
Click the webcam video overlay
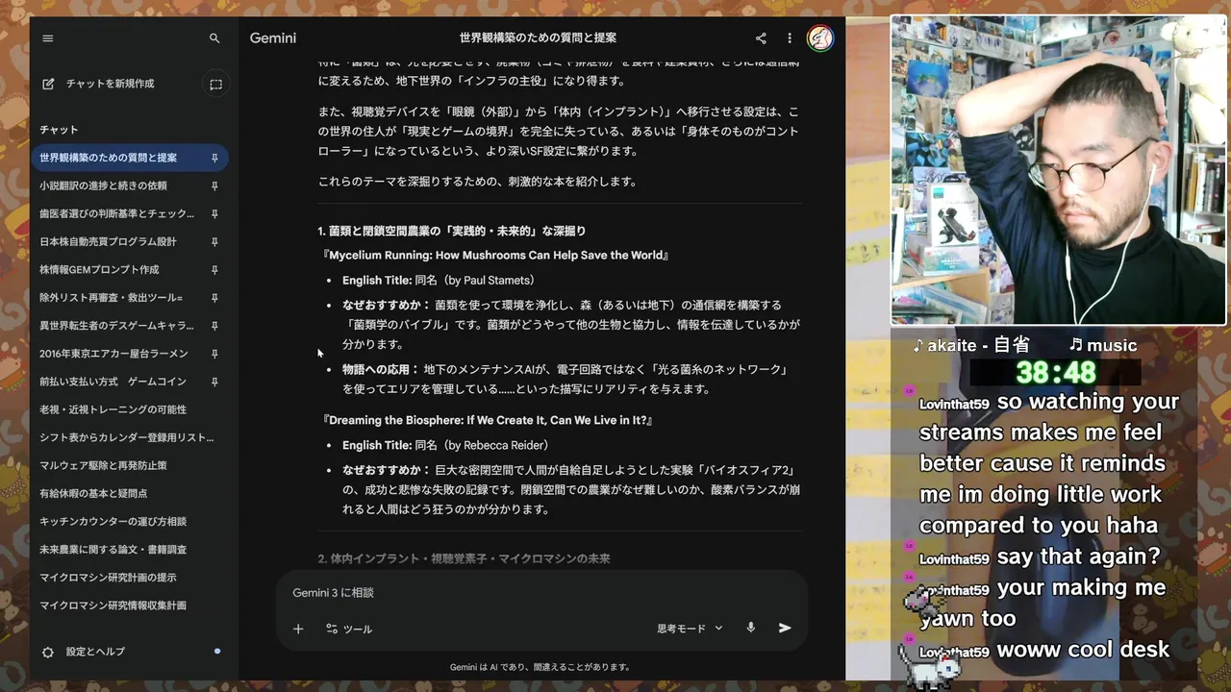pos(1059,171)
